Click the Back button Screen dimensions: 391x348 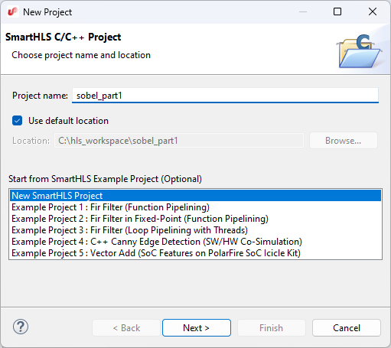click(126, 328)
